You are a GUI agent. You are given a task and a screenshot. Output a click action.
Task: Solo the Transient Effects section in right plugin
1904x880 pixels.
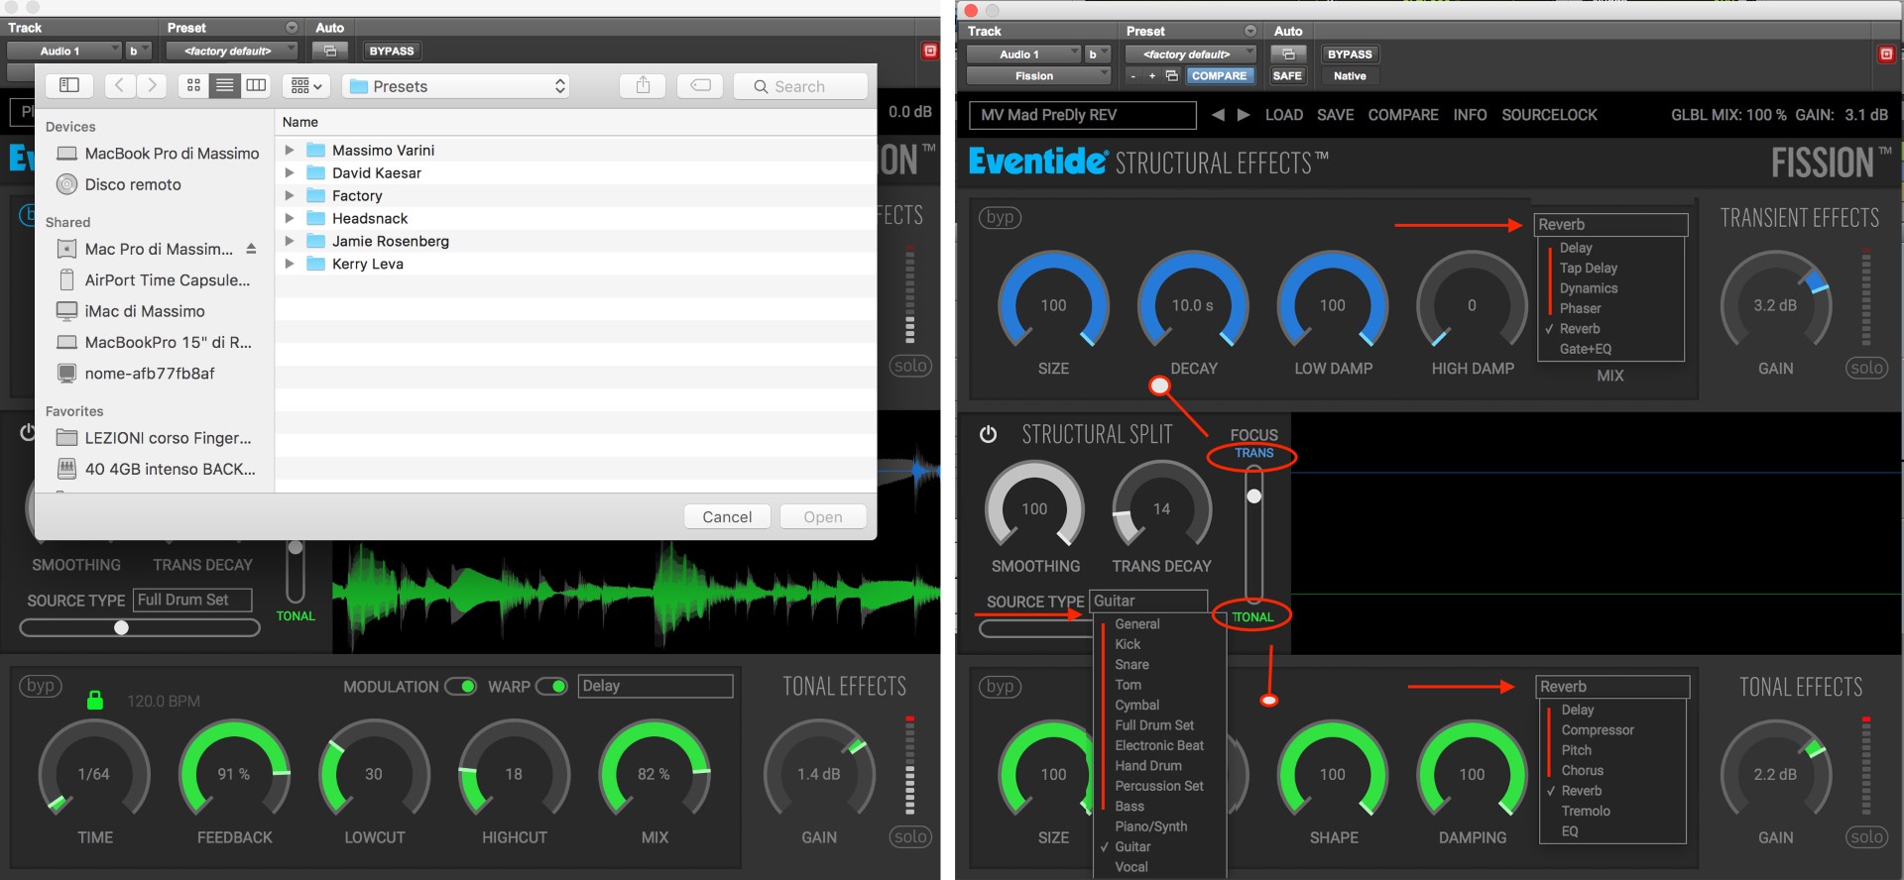pos(1865,368)
